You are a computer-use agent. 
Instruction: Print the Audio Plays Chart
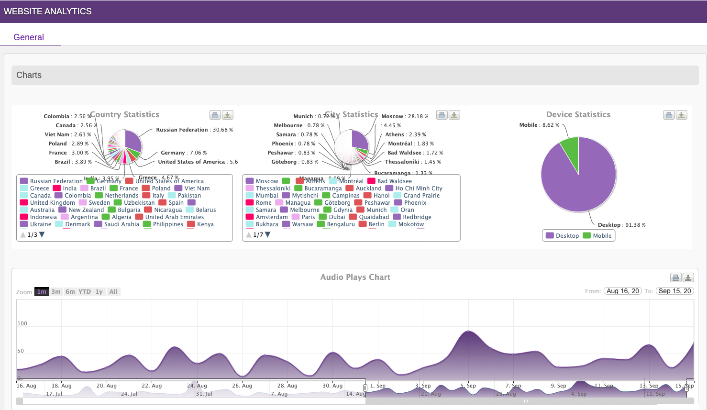click(x=675, y=277)
